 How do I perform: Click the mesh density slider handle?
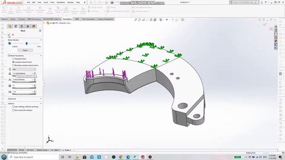(27, 44)
